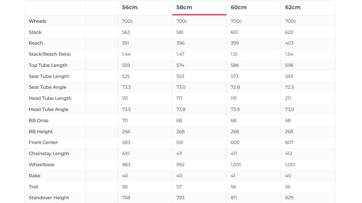Select the 1.47 stack/reach ratio cell

(180, 54)
